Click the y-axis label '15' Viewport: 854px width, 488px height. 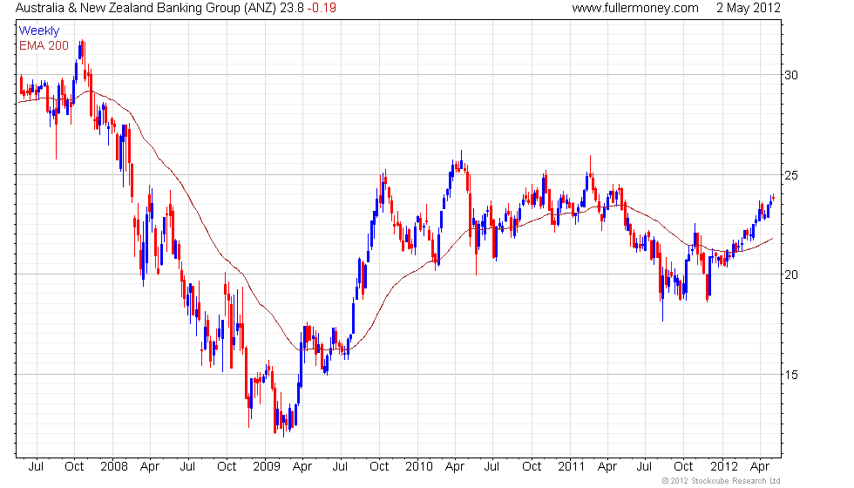click(x=791, y=375)
